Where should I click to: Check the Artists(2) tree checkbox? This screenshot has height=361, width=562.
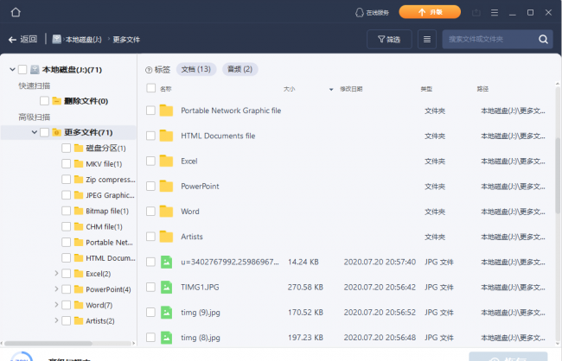(66, 320)
